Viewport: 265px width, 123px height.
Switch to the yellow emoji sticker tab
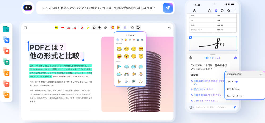click(x=126, y=40)
